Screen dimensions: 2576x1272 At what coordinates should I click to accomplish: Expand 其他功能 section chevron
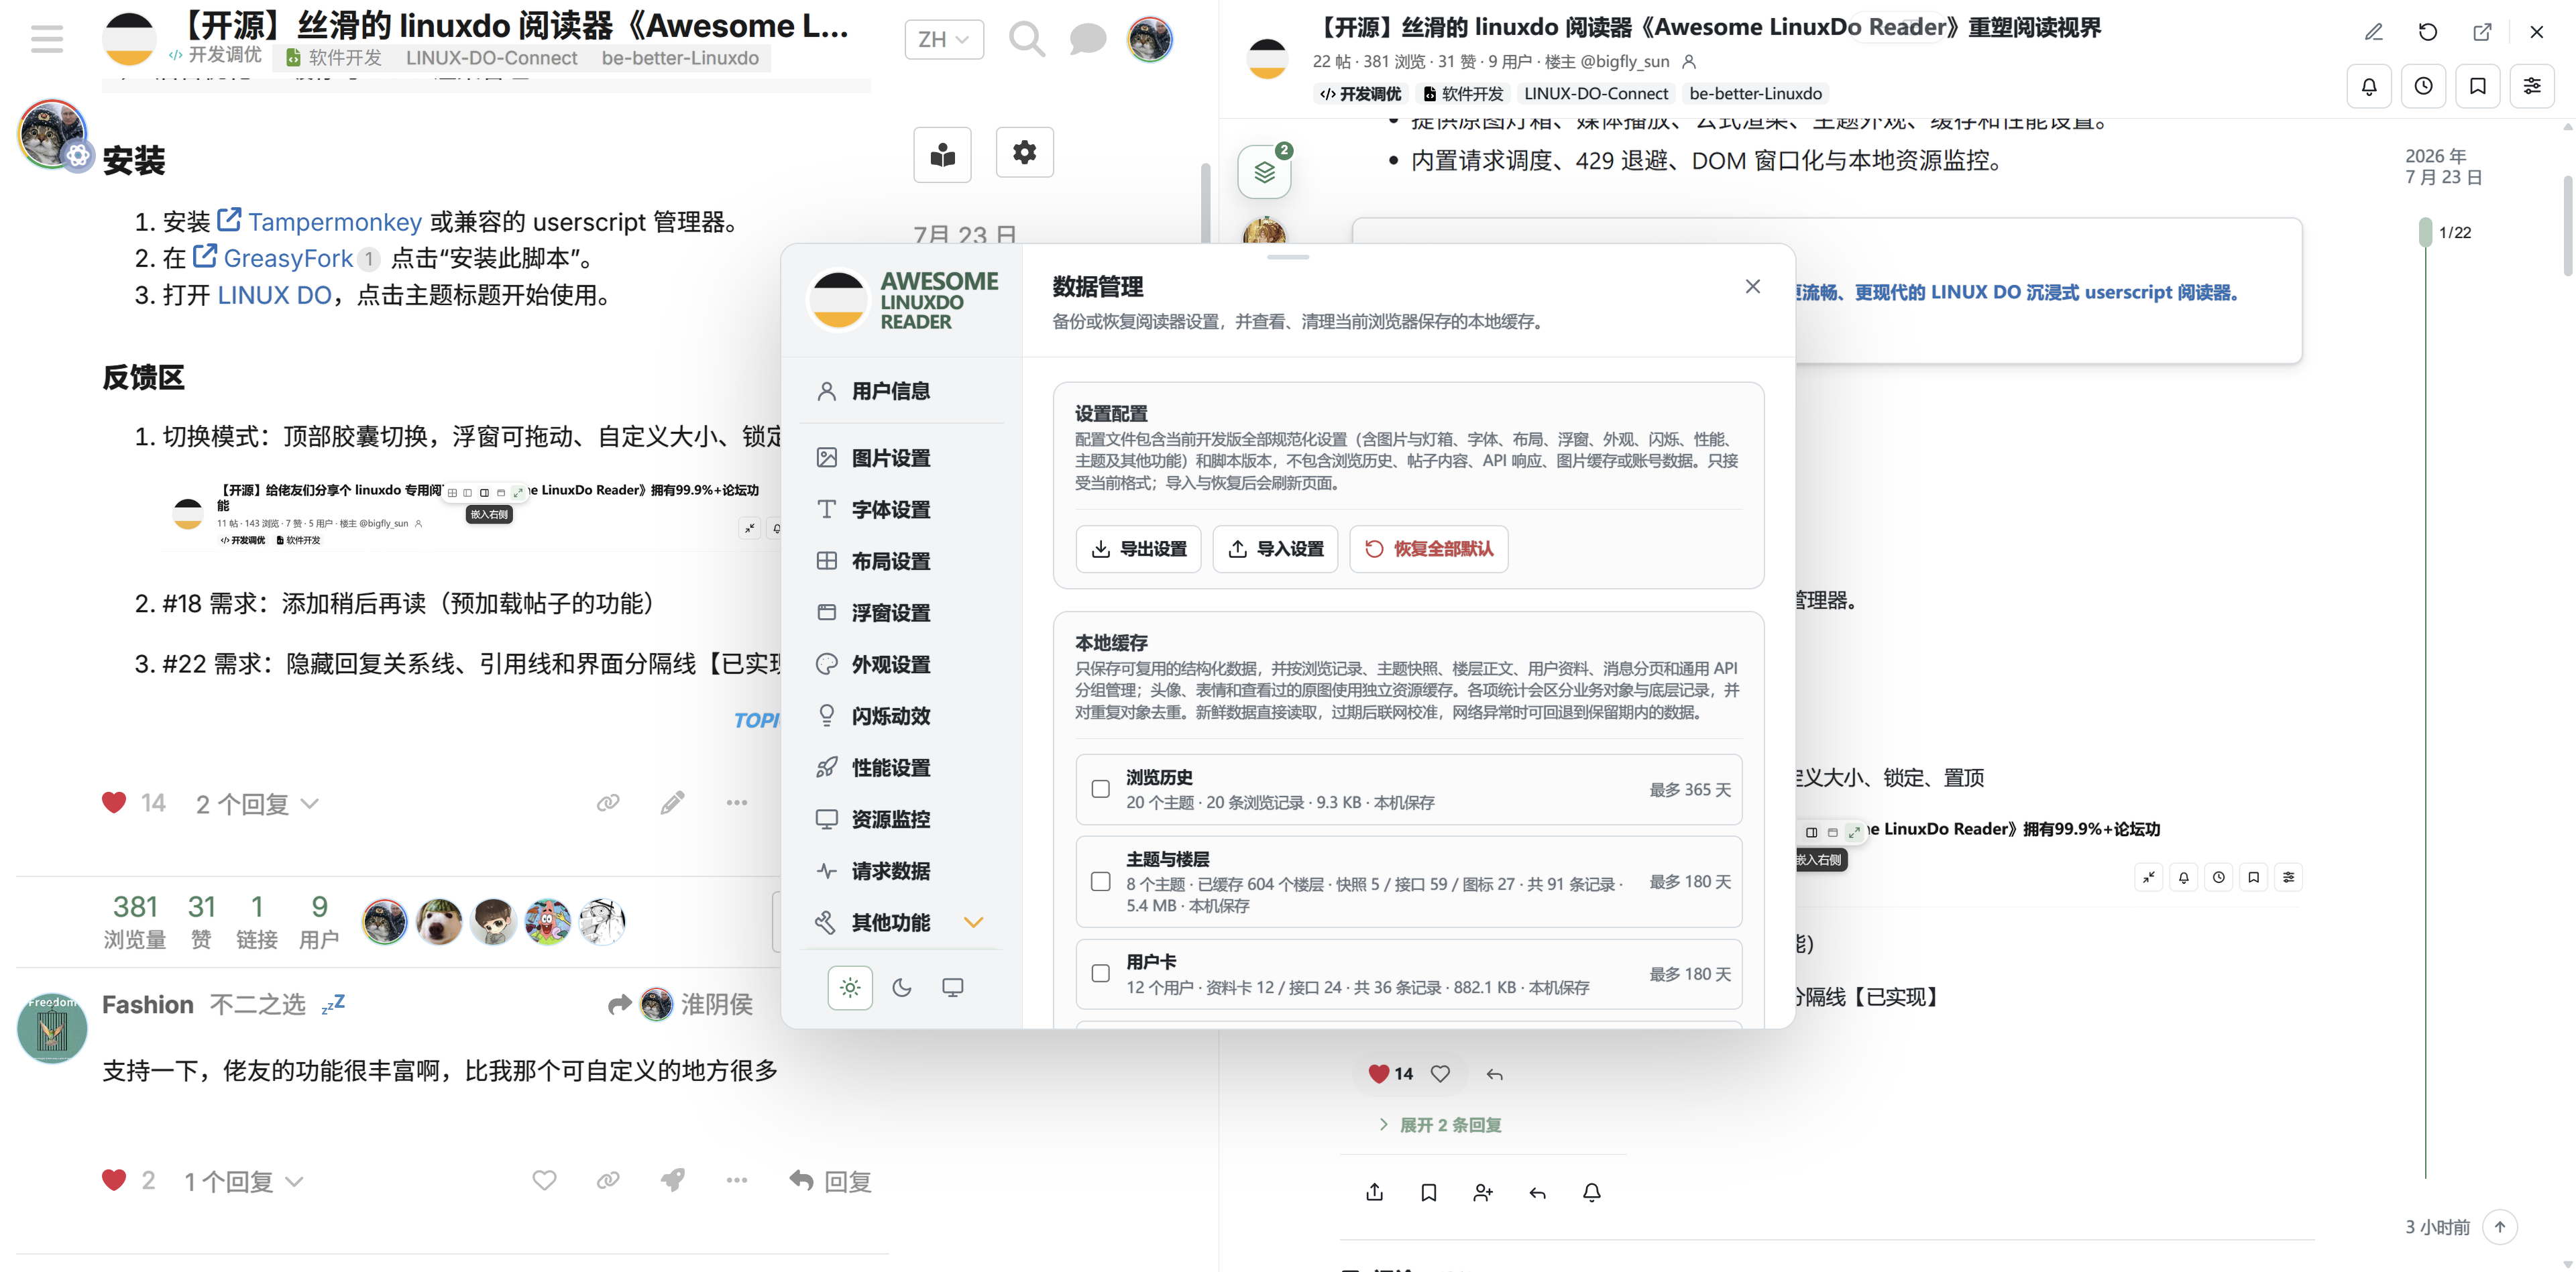(973, 922)
